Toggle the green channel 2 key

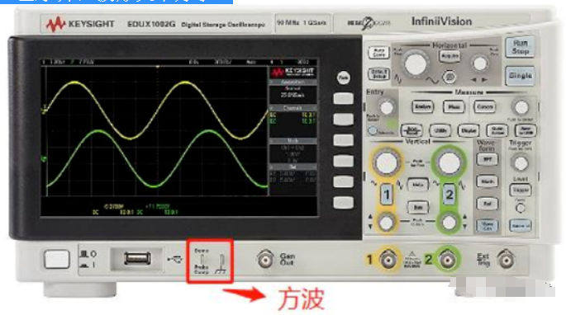coord(449,195)
